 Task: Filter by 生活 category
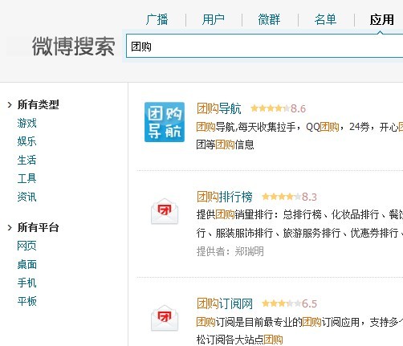(26, 160)
